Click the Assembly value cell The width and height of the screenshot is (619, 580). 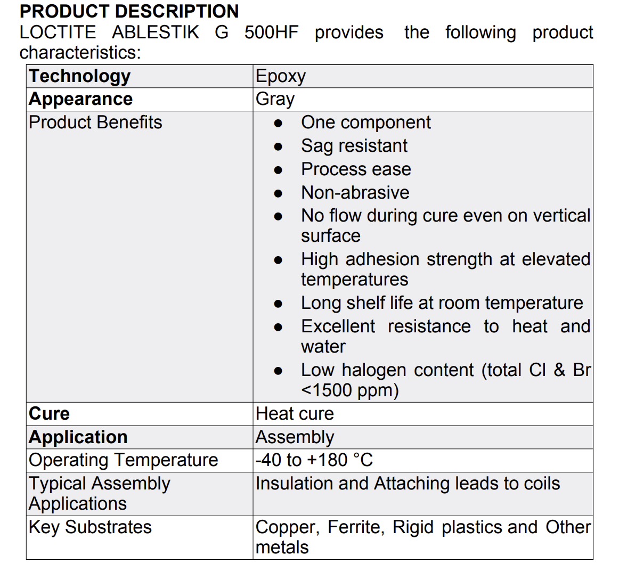pos(295,437)
